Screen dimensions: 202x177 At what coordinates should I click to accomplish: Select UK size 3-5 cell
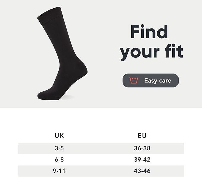click(x=59, y=148)
